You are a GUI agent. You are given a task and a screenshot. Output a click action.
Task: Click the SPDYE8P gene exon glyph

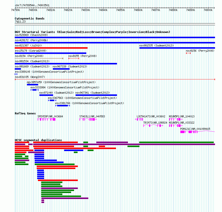pos(47,119)
